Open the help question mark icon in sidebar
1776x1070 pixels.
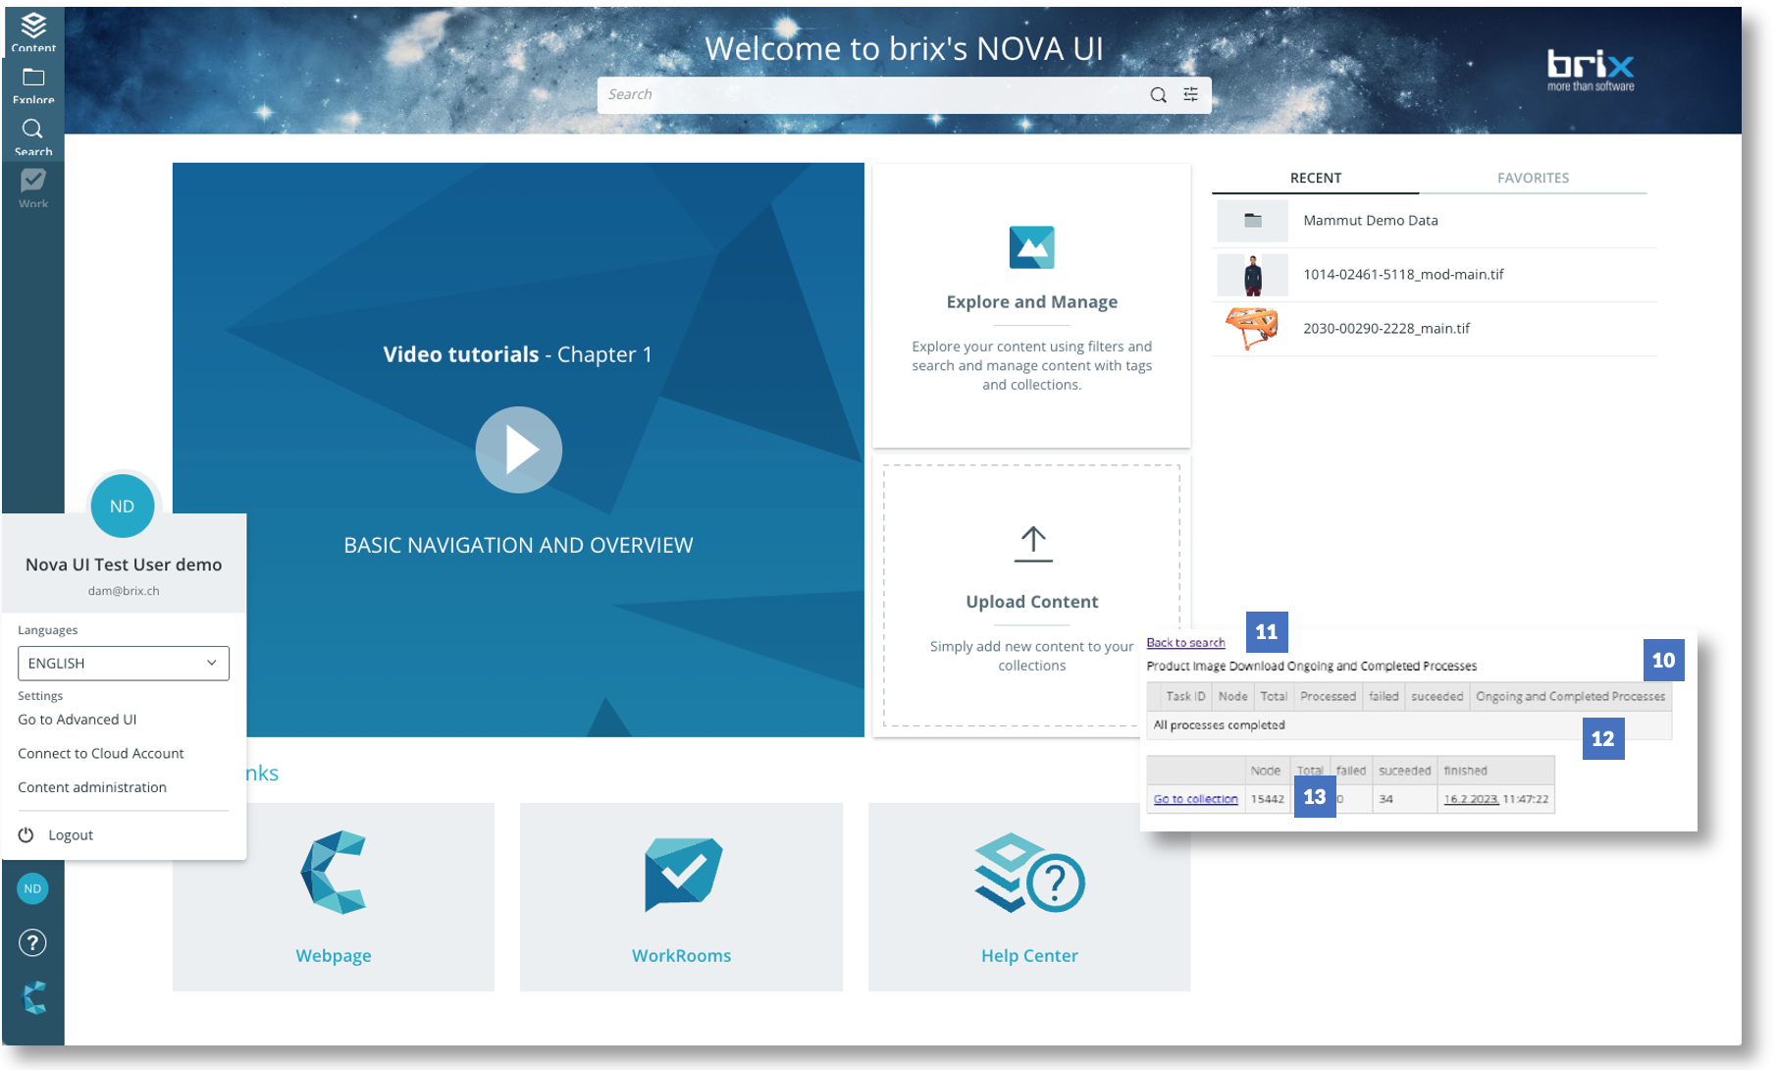point(32,942)
